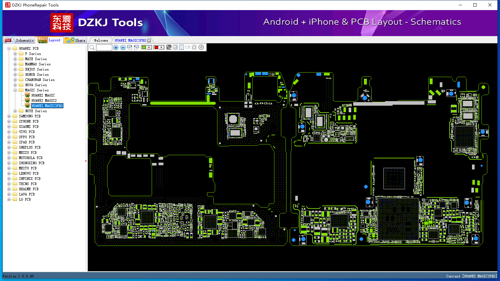This screenshot has height=281, width=500.
Task: Select HUAWEI MAGIC3PRO in the tree
Action: click(47, 106)
